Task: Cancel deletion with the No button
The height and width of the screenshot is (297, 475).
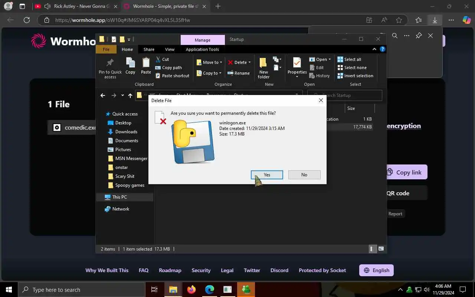Action: [x=304, y=175]
